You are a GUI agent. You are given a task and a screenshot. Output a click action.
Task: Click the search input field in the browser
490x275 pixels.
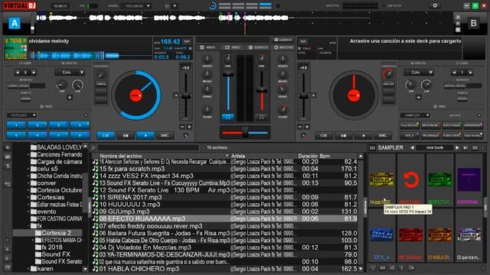(x=148, y=147)
